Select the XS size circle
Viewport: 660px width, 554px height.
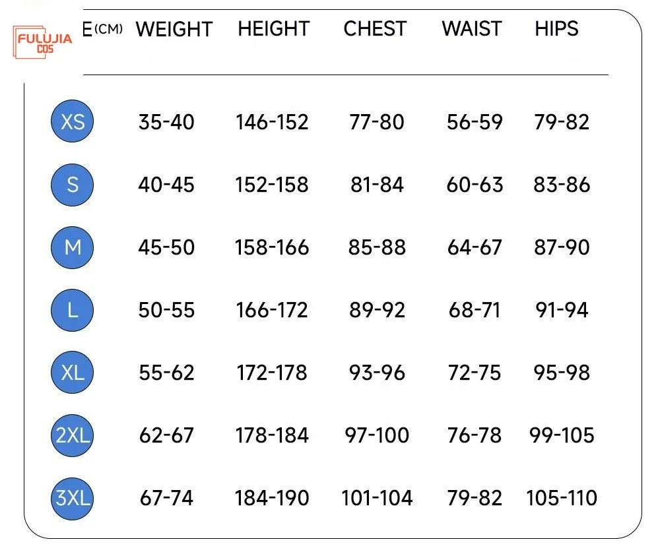[72, 122]
